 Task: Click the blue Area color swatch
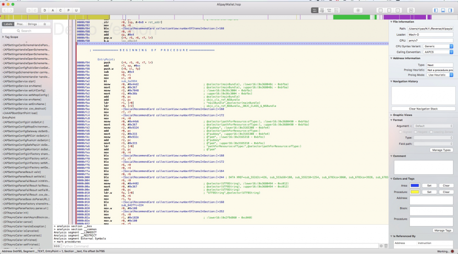tap(415, 186)
